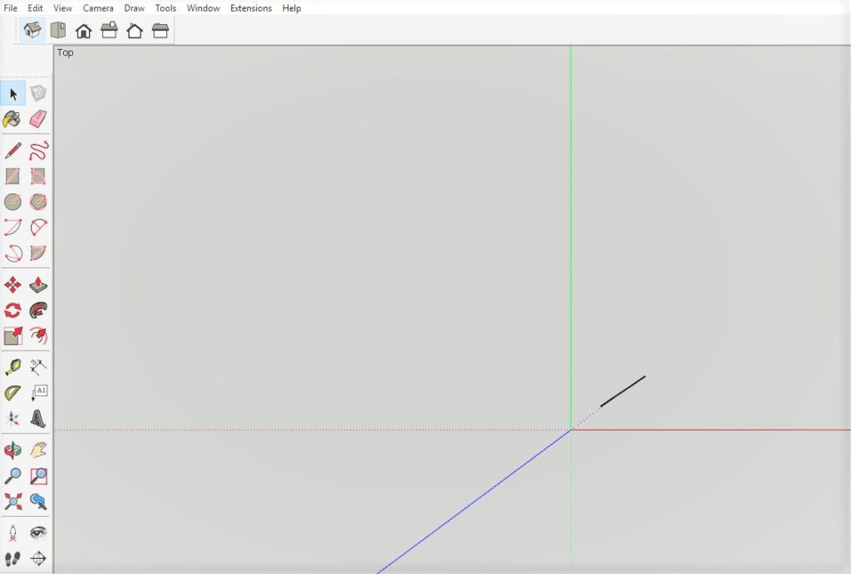Pick the Freehand drawing tool
This screenshot has height=574, width=851.
pos(38,150)
